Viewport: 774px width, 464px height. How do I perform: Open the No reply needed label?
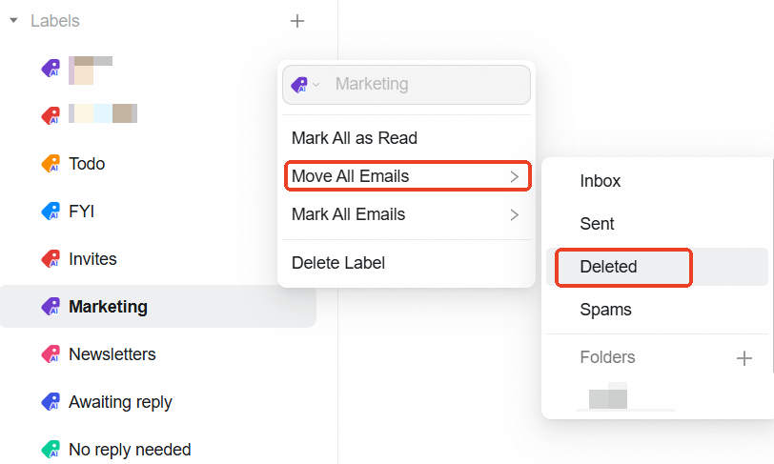[130, 449]
